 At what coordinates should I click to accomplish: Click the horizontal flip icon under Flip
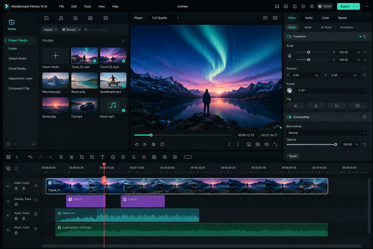pos(296,106)
